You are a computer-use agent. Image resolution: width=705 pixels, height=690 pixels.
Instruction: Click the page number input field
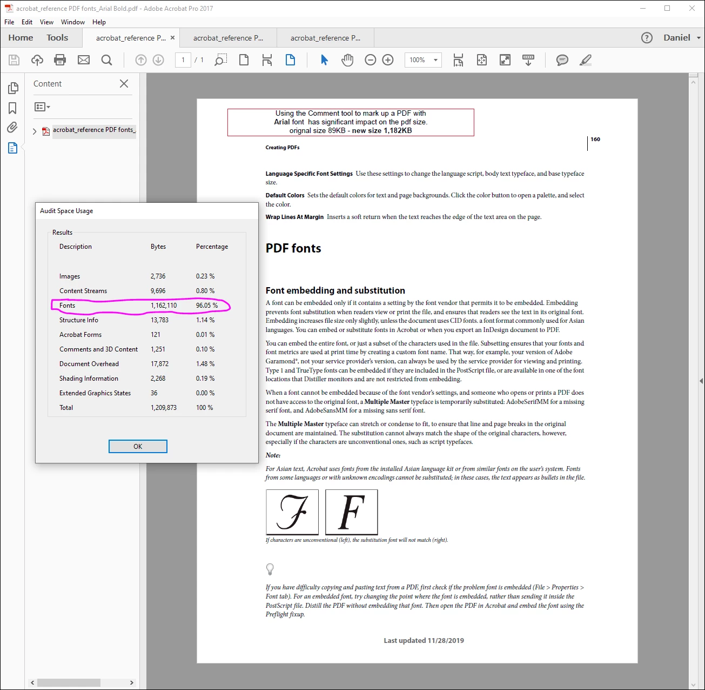[183, 60]
